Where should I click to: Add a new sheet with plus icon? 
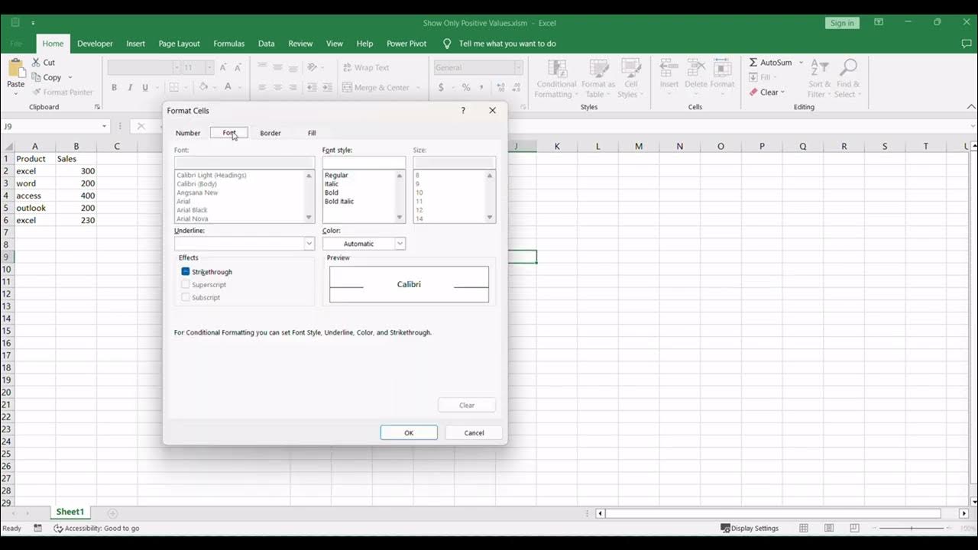pyautogui.click(x=112, y=513)
